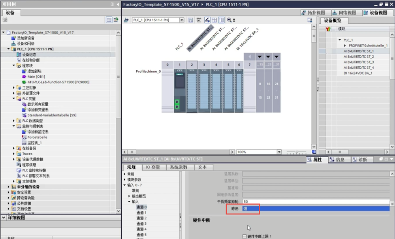
Task: Enable the 硬件中断上限 1 checkbox
Action: (245, 236)
